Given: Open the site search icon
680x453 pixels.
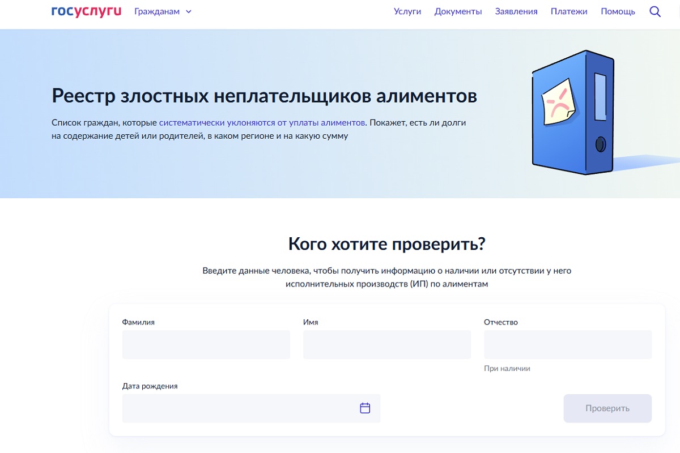Looking at the screenshot, I should tap(654, 11).
